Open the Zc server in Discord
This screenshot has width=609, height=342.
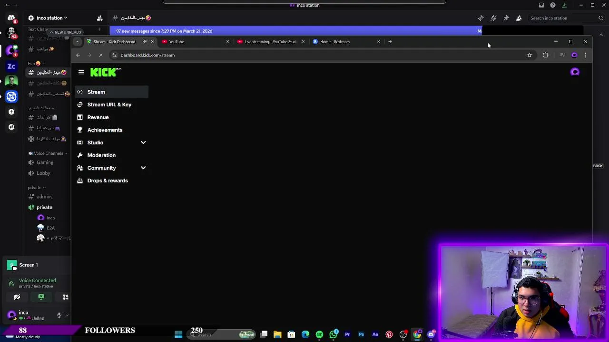(11, 66)
